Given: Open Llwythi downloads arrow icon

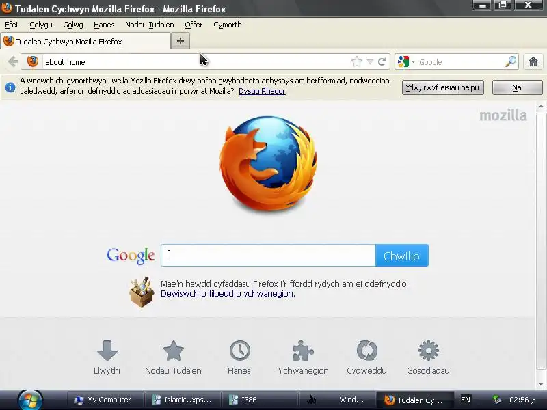Looking at the screenshot, I should [107, 351].
